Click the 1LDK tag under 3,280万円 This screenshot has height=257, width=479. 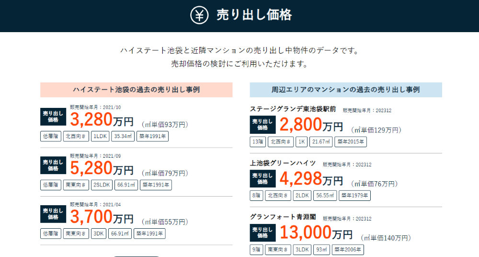click(x=100, y=136)
